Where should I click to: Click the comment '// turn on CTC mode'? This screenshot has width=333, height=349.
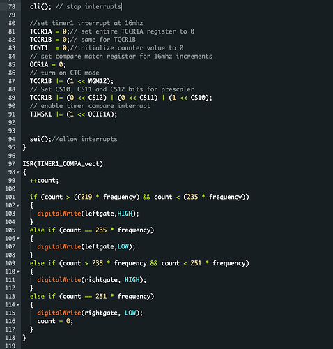tap(64, 73)
